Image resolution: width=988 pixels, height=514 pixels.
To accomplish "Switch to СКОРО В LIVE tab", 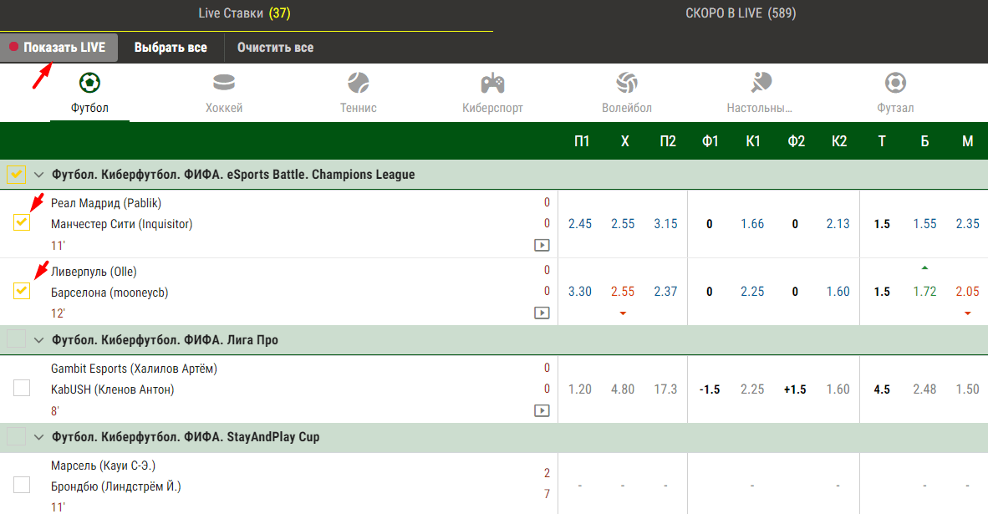I will tap(741, 13).
